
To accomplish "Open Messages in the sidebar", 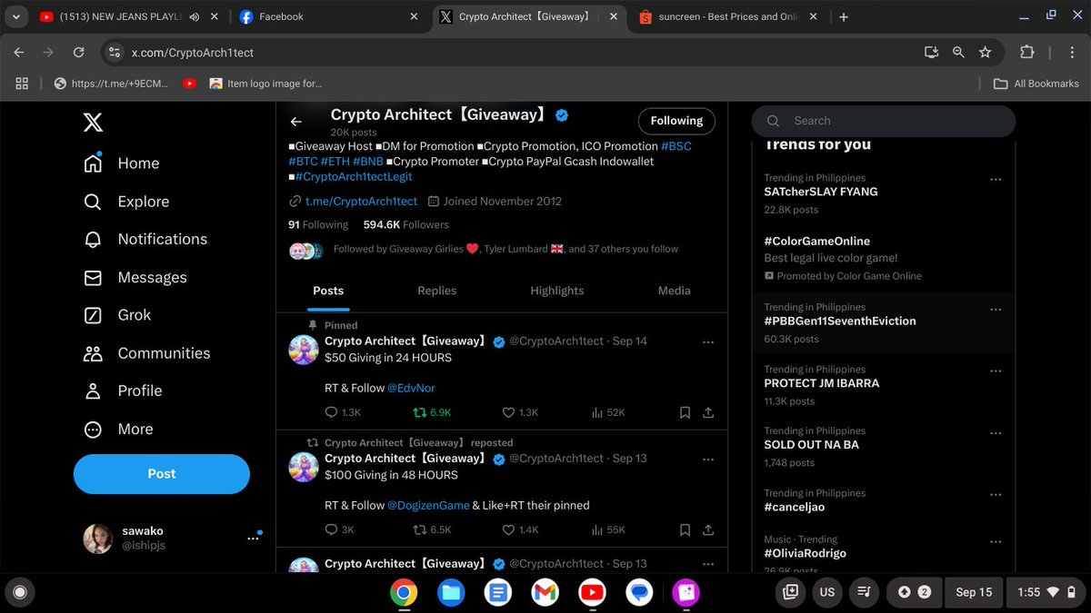I will tap(135, 277).
